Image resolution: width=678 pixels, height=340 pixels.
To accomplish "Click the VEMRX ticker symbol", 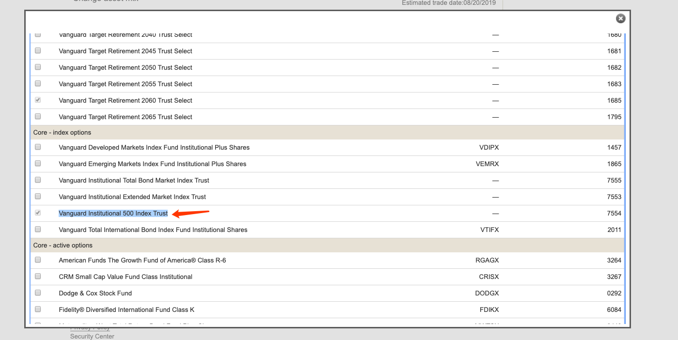I will pyautogui.click(x=488, y=164).
